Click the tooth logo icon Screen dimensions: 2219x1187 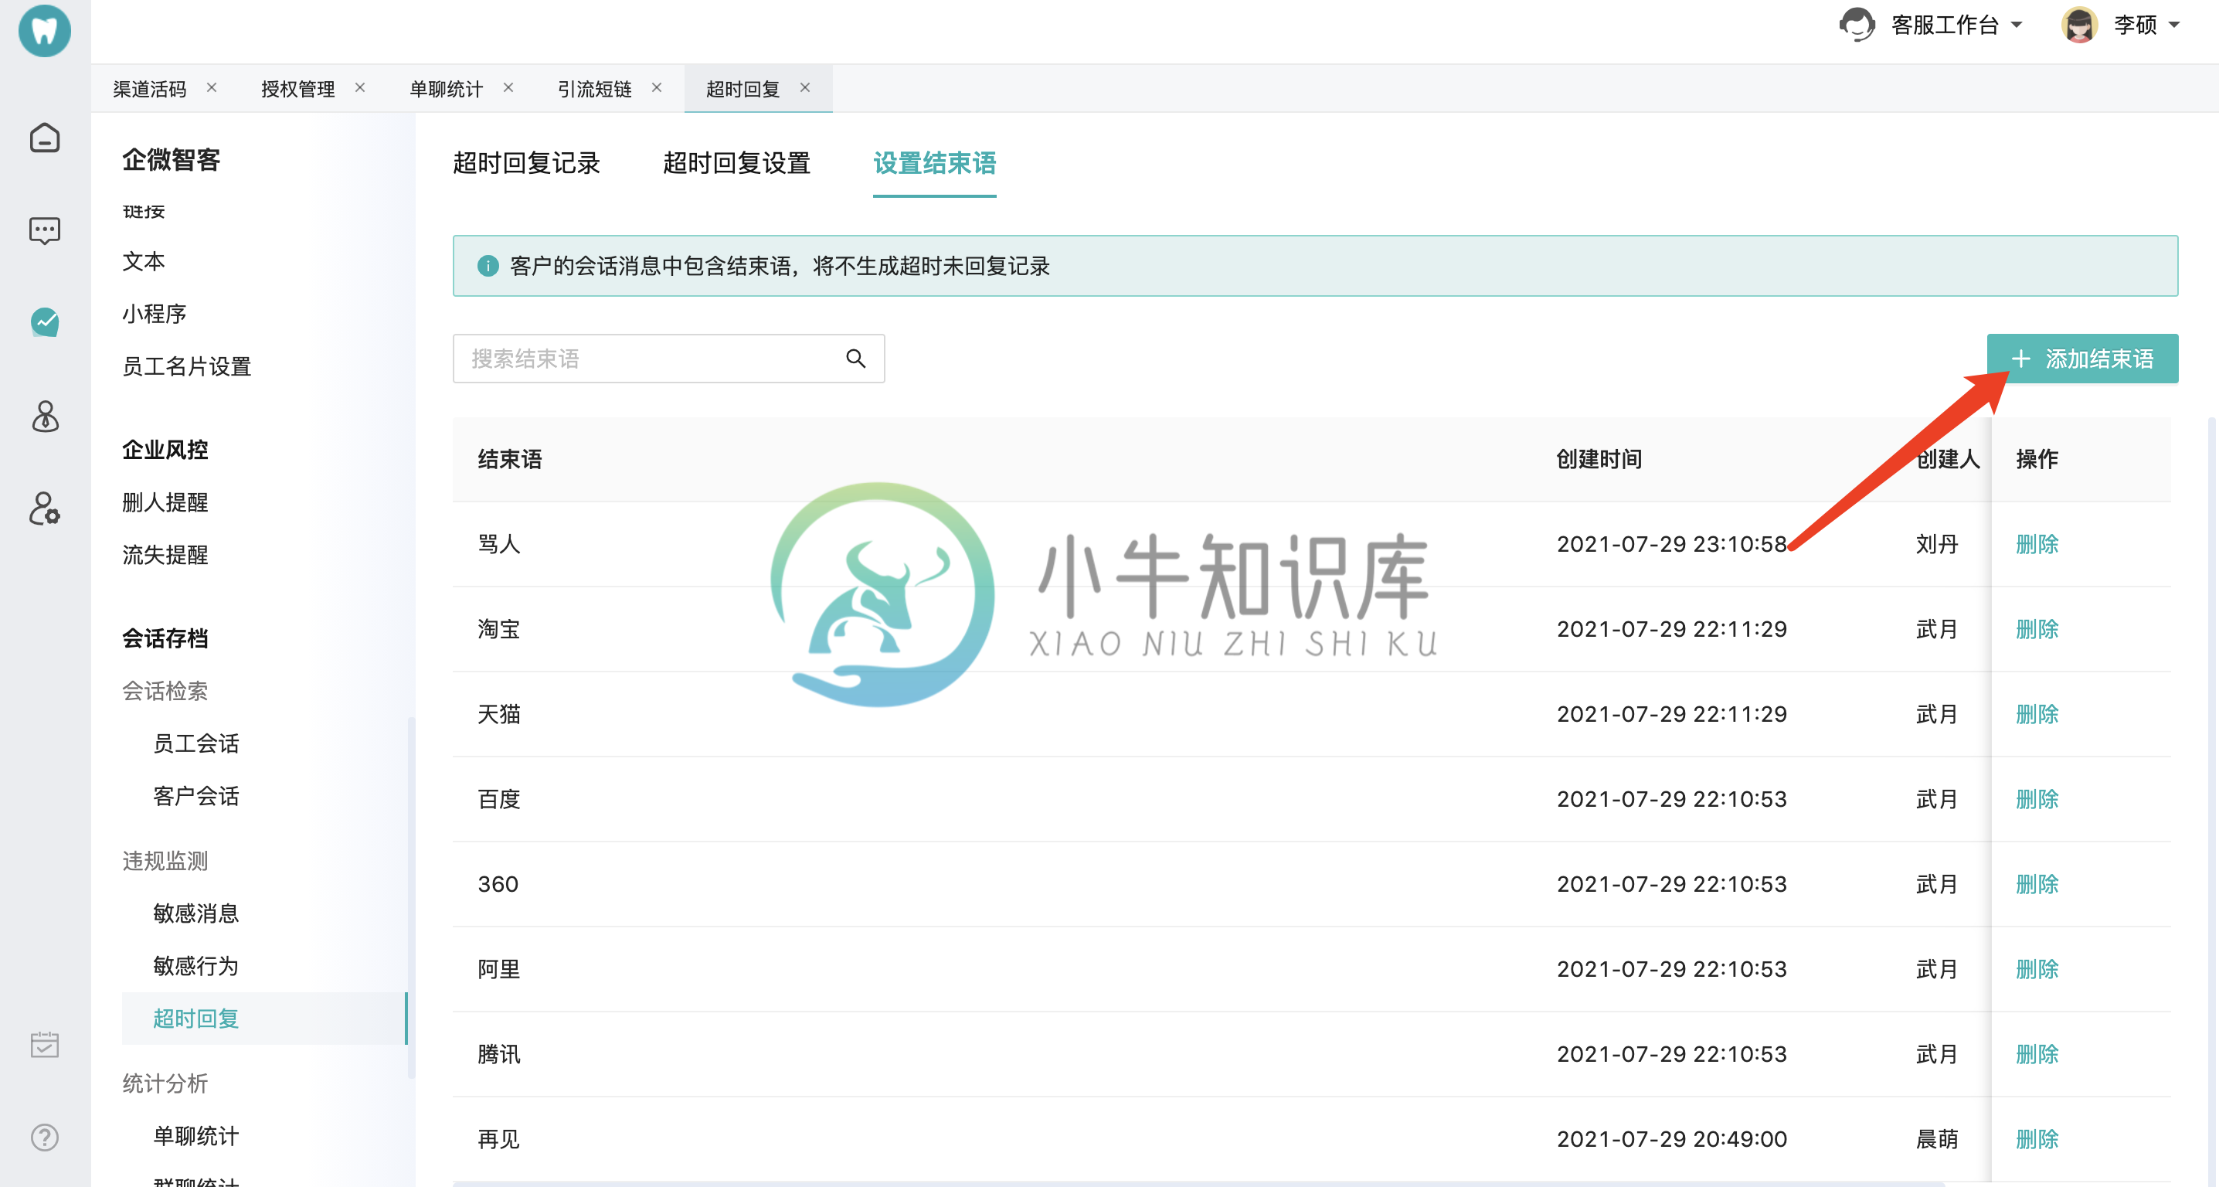[45, 31]
